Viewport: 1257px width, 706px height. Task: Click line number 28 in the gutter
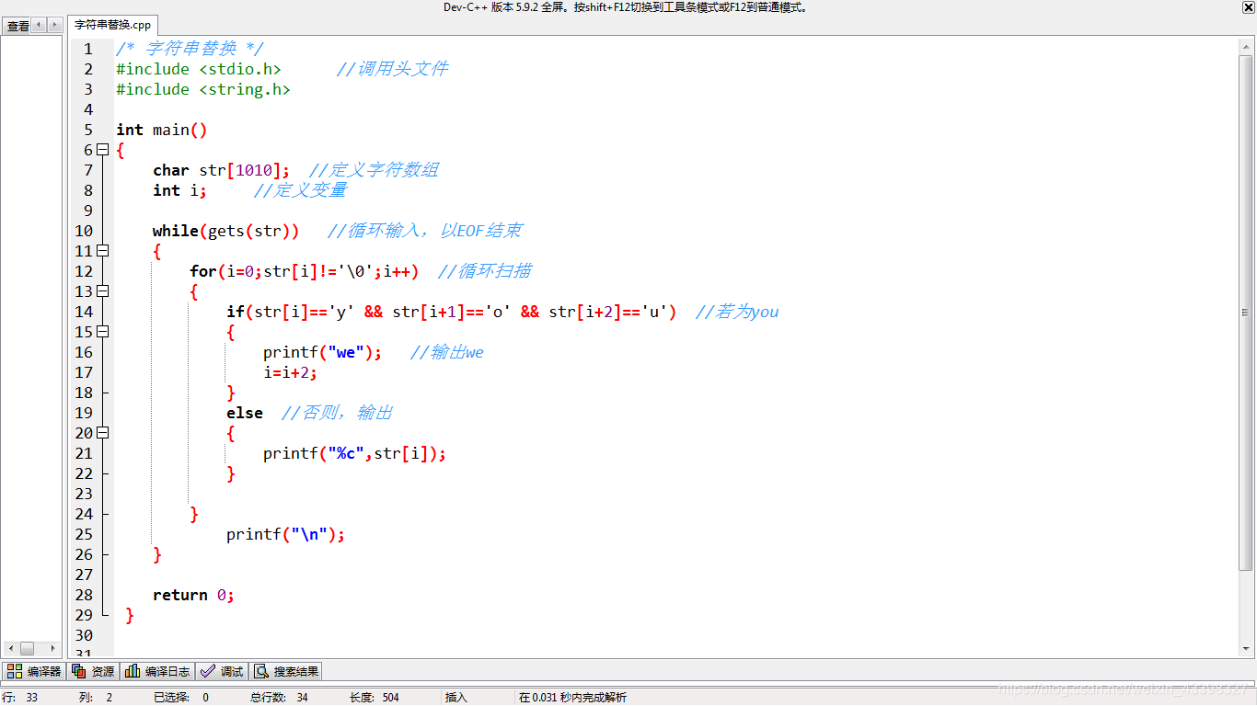(x=84, y=595)
